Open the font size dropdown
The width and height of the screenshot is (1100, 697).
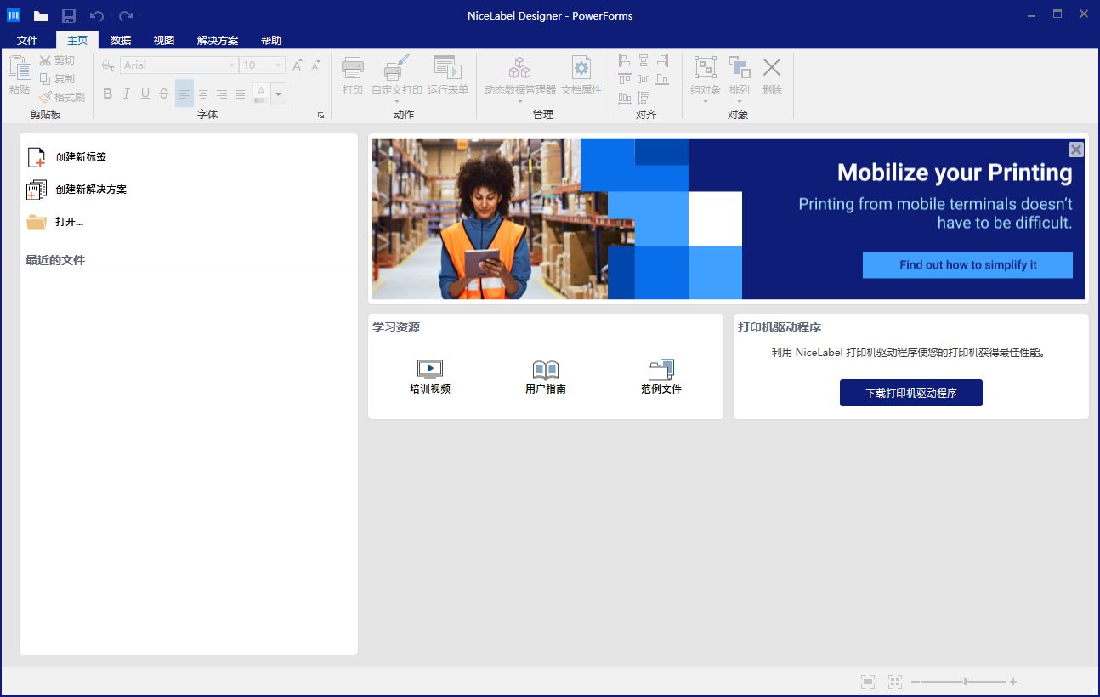[x=276, y=65]
